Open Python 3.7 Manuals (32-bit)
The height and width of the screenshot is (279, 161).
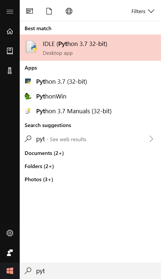click(x=90, y=111)
